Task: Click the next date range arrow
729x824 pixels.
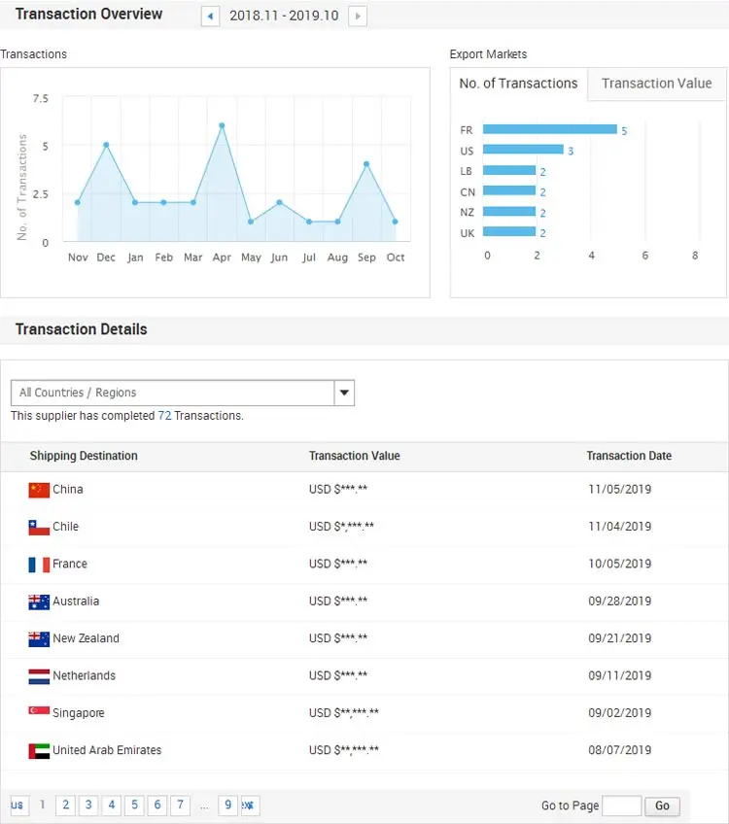Action: coord(358,17)
